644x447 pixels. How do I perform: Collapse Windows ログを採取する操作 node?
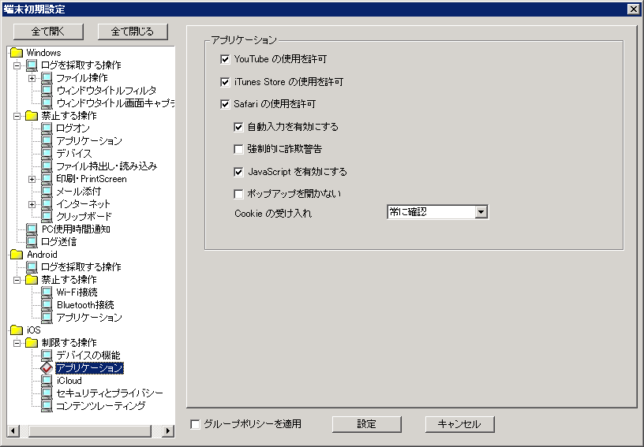[17, 65]
